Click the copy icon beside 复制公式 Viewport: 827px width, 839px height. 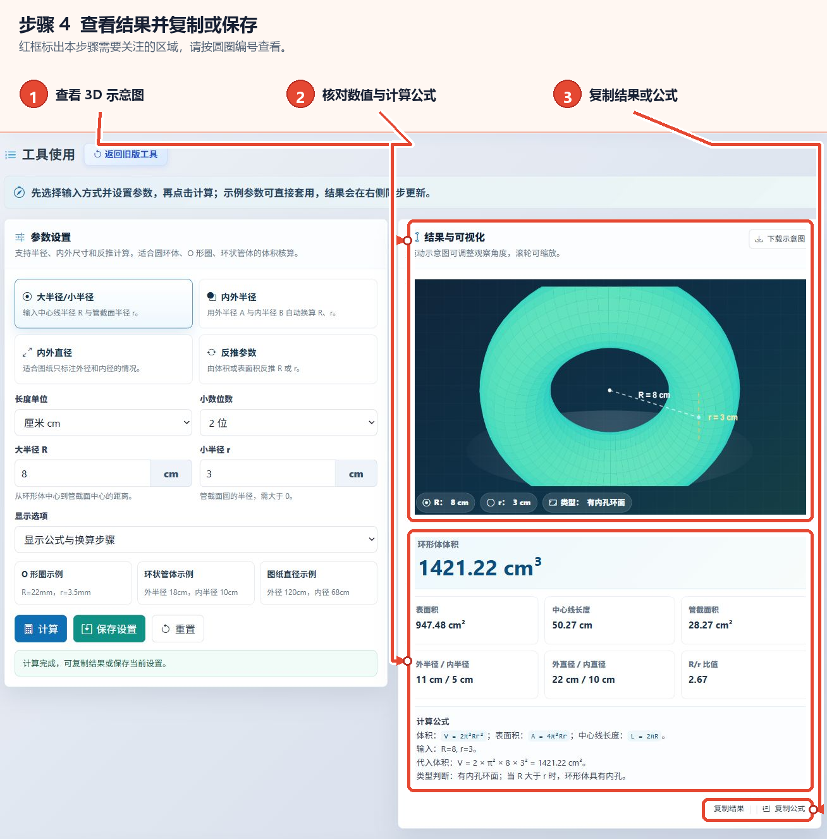point(766,809)
